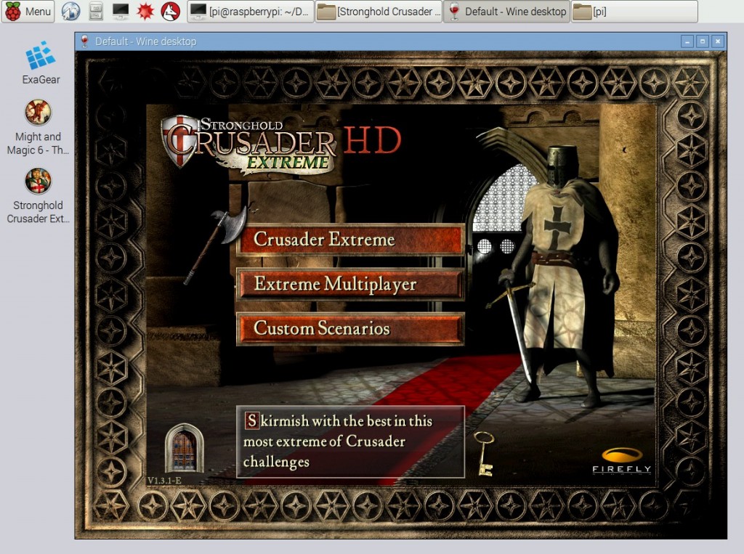Open ExaGear desktop shortcut
Screen dimensions: 744x554
tap(41, 63)
